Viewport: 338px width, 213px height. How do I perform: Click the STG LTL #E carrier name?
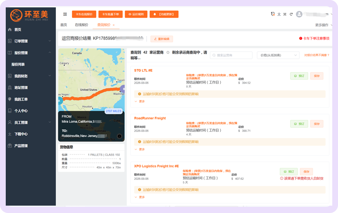143,70
